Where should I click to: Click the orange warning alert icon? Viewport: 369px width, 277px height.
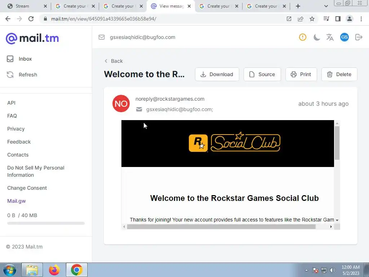303,37
